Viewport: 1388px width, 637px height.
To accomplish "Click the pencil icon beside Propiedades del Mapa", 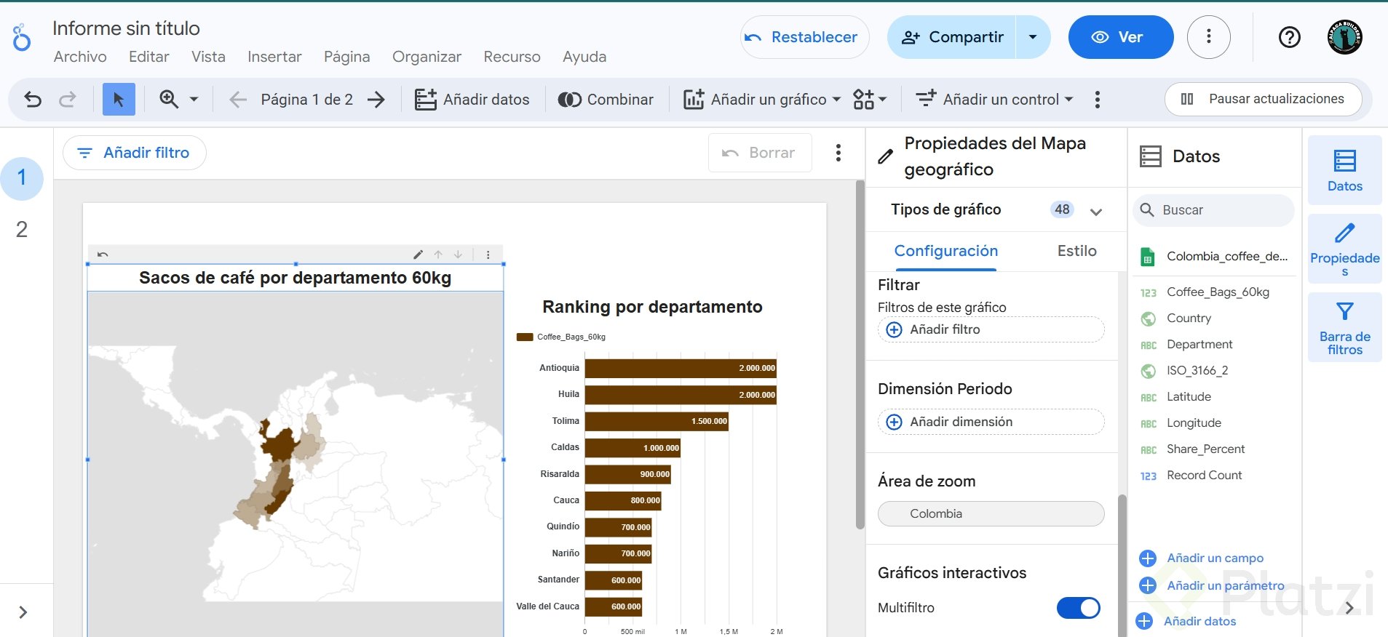I will pos(885,156).
